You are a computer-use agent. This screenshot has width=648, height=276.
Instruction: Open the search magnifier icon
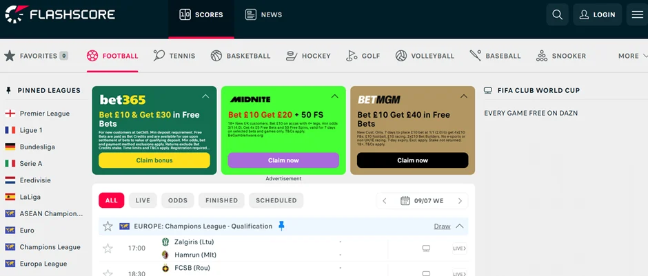click(x=557, y=14)
